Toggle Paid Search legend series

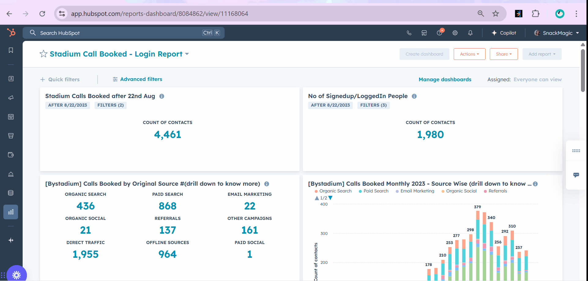point(374,191)
